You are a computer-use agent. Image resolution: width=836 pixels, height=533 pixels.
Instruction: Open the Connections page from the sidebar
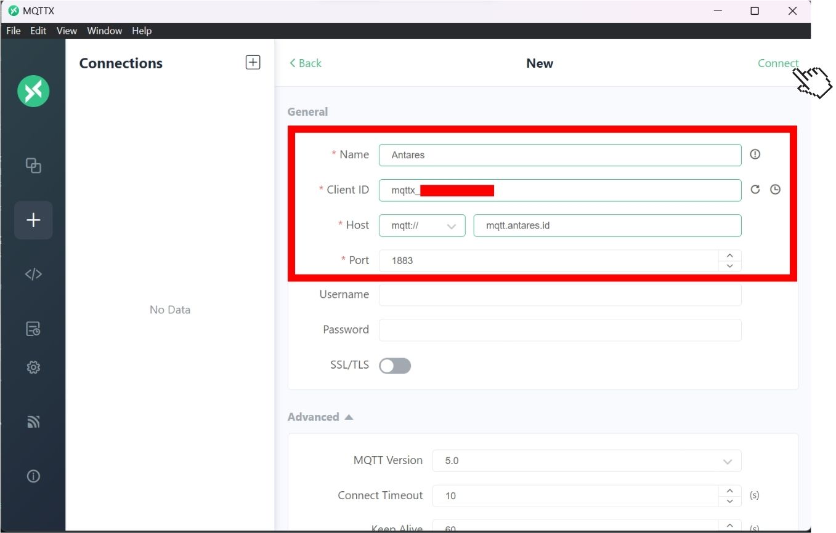point(33,166)
